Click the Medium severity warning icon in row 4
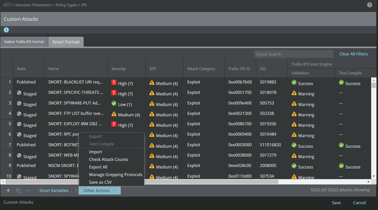 114,114
